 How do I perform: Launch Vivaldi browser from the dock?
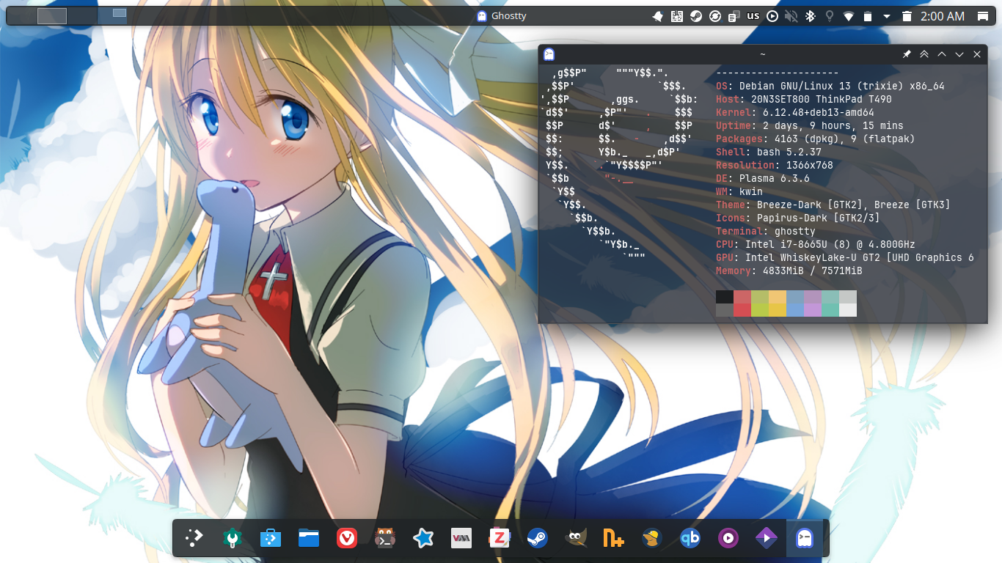[346, 539]
